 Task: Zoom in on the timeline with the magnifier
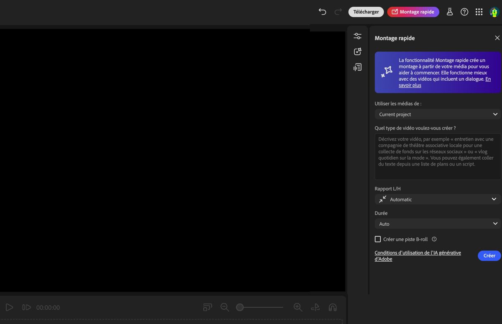tap(298, 307)
